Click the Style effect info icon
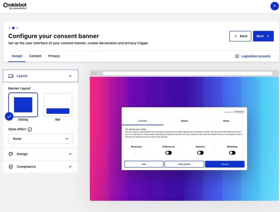This screenshot has height=212, width=280. (x=30, y=130)
